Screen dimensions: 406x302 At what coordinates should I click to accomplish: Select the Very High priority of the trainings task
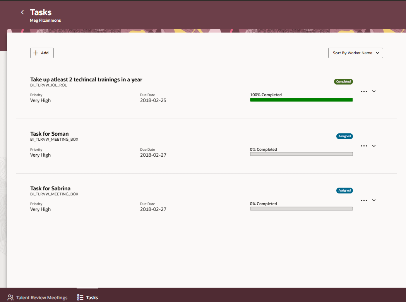click(40, 100)
